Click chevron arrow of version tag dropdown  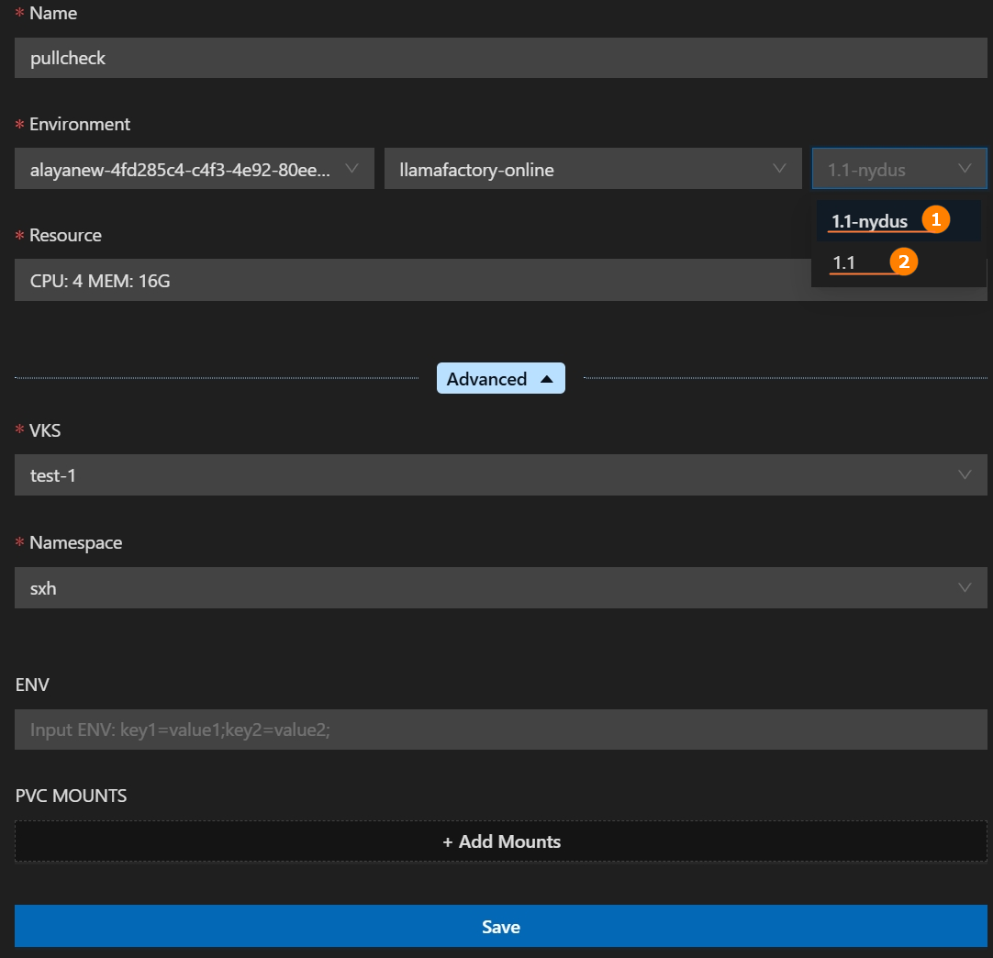click(x=965, y=169)
